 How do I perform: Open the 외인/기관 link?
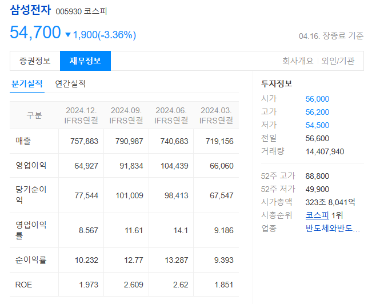click(338, 61)
